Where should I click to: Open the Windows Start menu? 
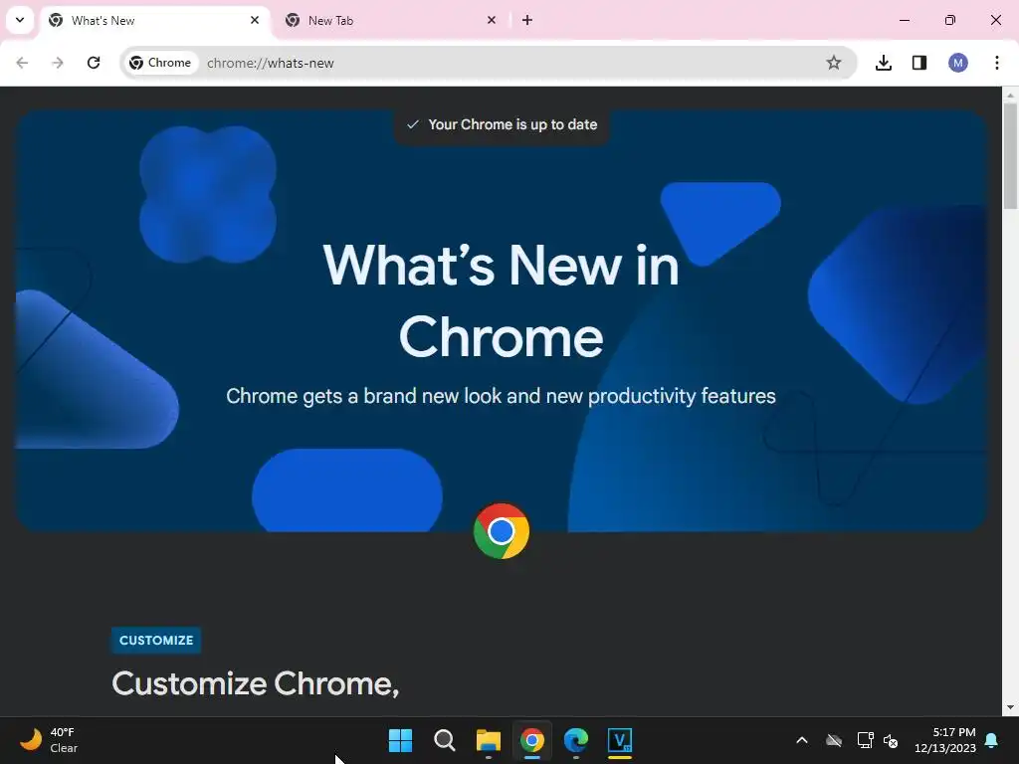[400, 739]
